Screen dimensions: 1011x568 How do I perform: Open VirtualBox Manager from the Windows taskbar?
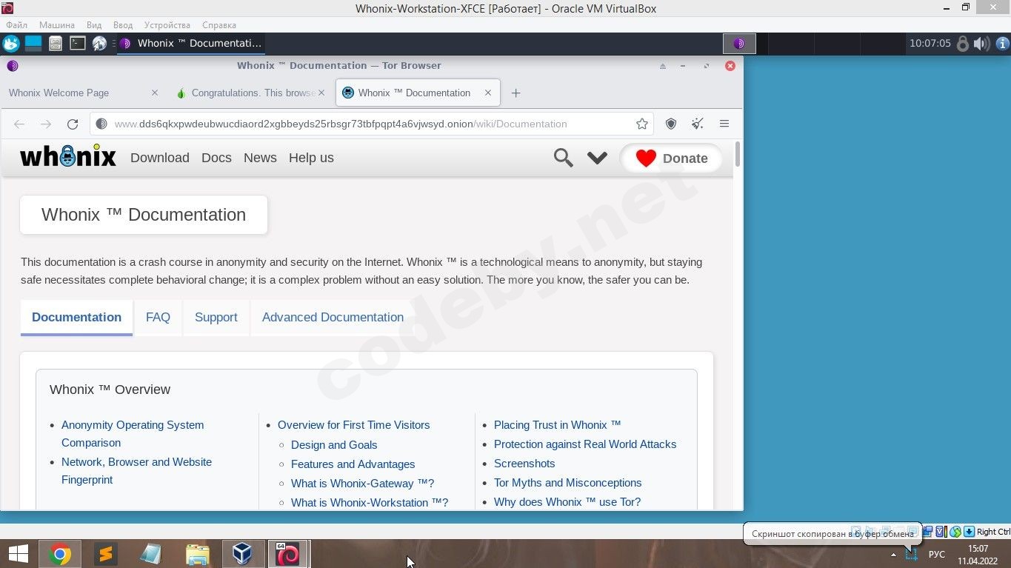[242, 554]
